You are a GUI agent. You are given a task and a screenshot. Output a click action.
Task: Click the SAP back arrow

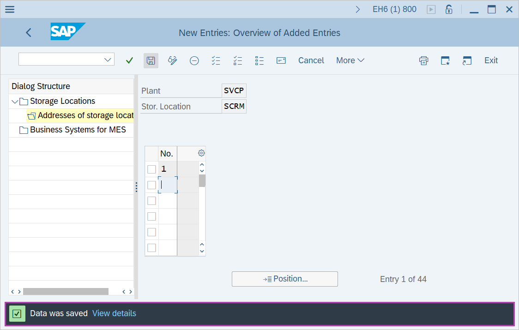coord(29,32)
